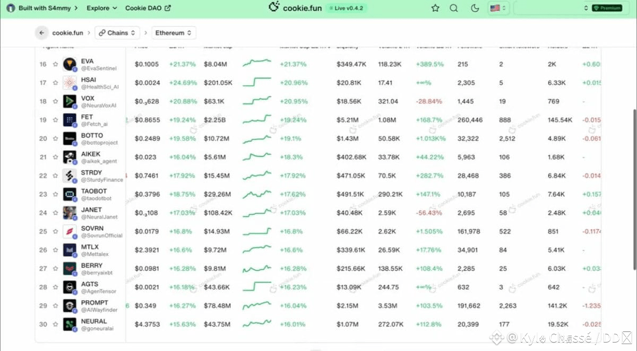Open the US flag language selector
This screenshot has width=637, height=351.
tap(497, 8)
